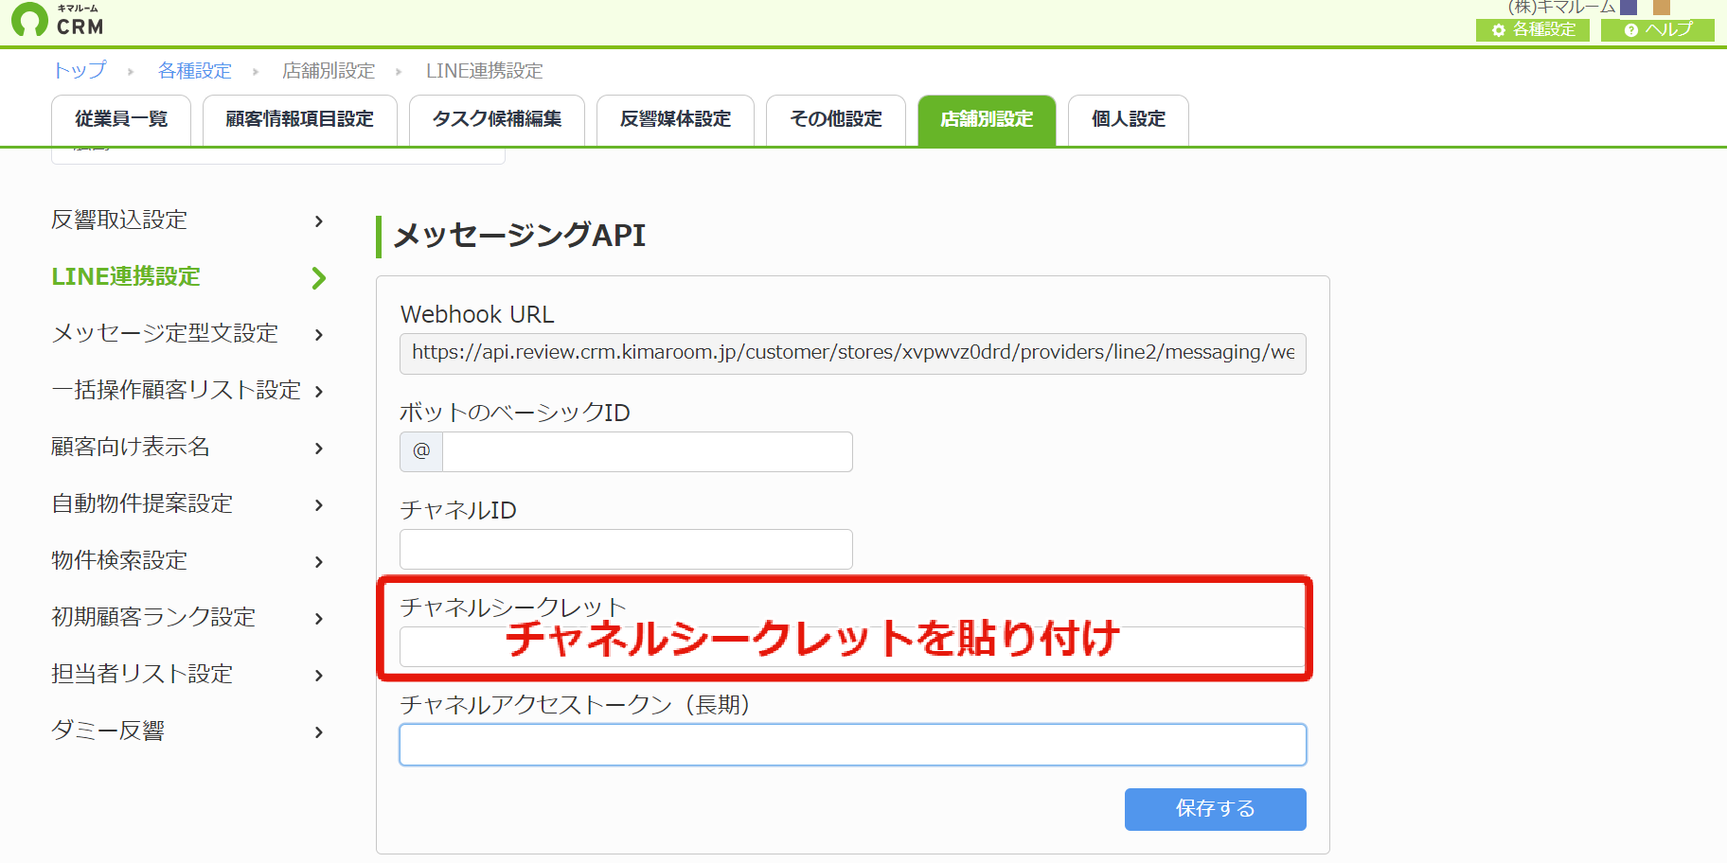The height and width of the screenshot is (863, 1727).
Task: Click chevron next to ダミー反響
Action: tap(319, 732)
